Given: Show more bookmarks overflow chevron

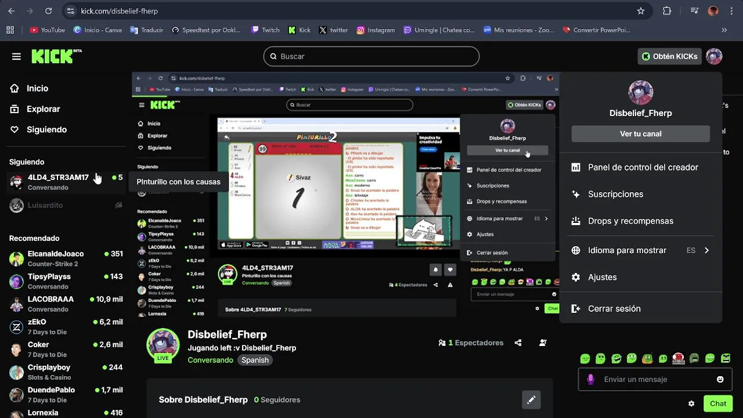Looking at the screenshot, I should click(724, 30).
